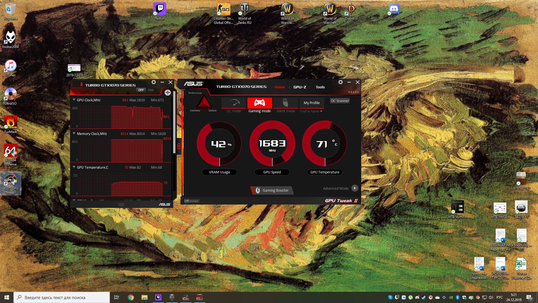The width and height of the screenshot is (538, 303).
Task: Open settings gear in GPU Tweak main window
Action: click(x=340, y=82)
